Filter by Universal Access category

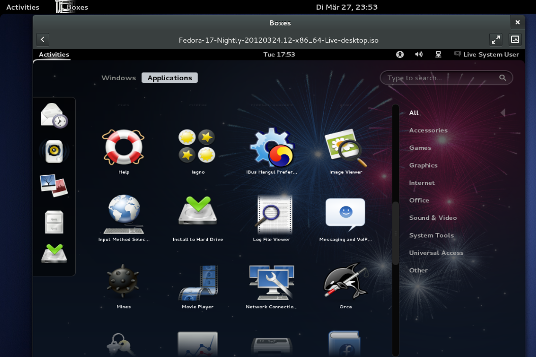pos(436,253)
